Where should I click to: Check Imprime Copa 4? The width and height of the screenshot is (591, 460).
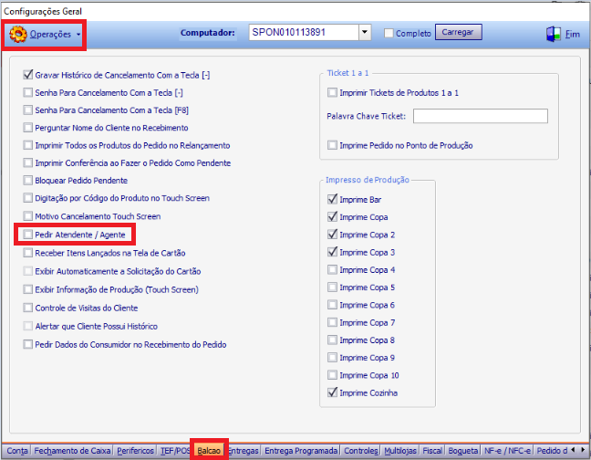point(332,269)
